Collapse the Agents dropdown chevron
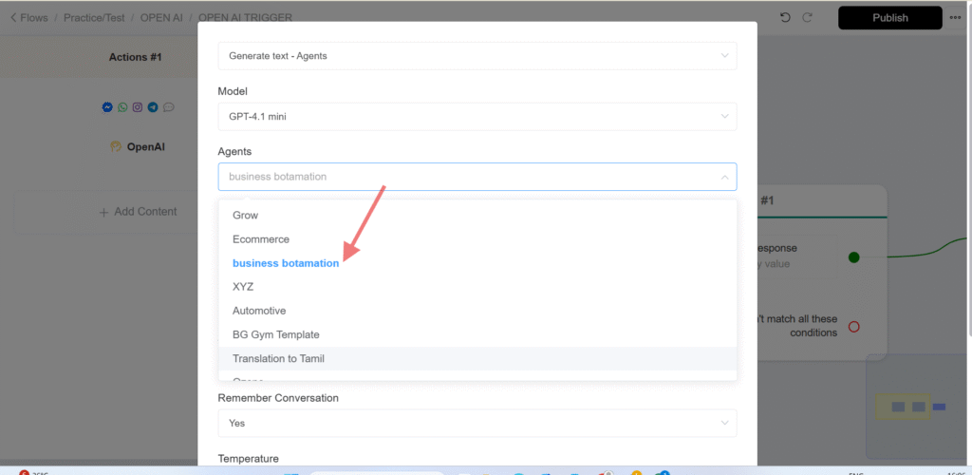 click(724, 178)
